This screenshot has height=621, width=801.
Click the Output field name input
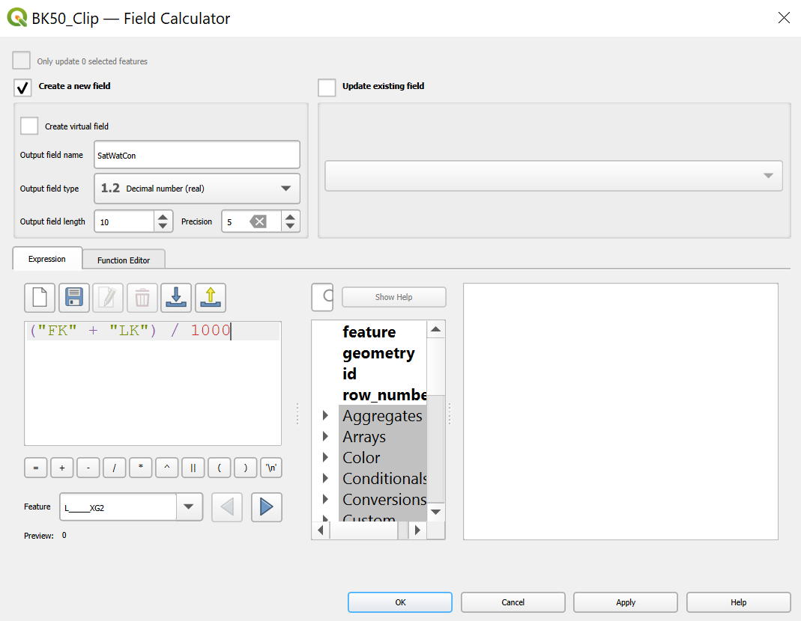coord(196,155)
